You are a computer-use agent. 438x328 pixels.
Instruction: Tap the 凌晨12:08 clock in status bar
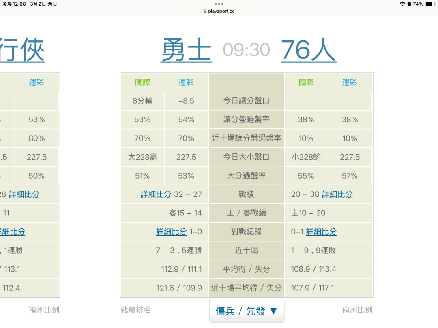tap(14, 4)
